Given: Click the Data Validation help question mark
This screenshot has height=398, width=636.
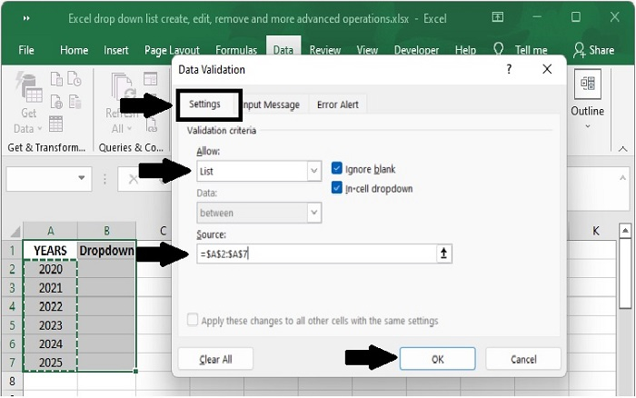Looking at the screenshot, I should [x=509, y=69].
